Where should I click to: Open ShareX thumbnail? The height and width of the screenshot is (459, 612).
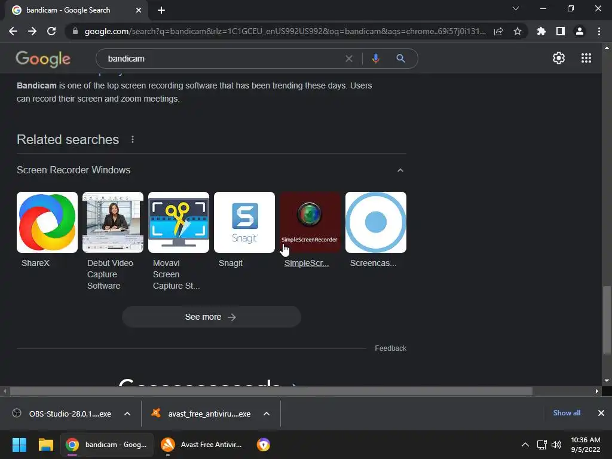47,222
